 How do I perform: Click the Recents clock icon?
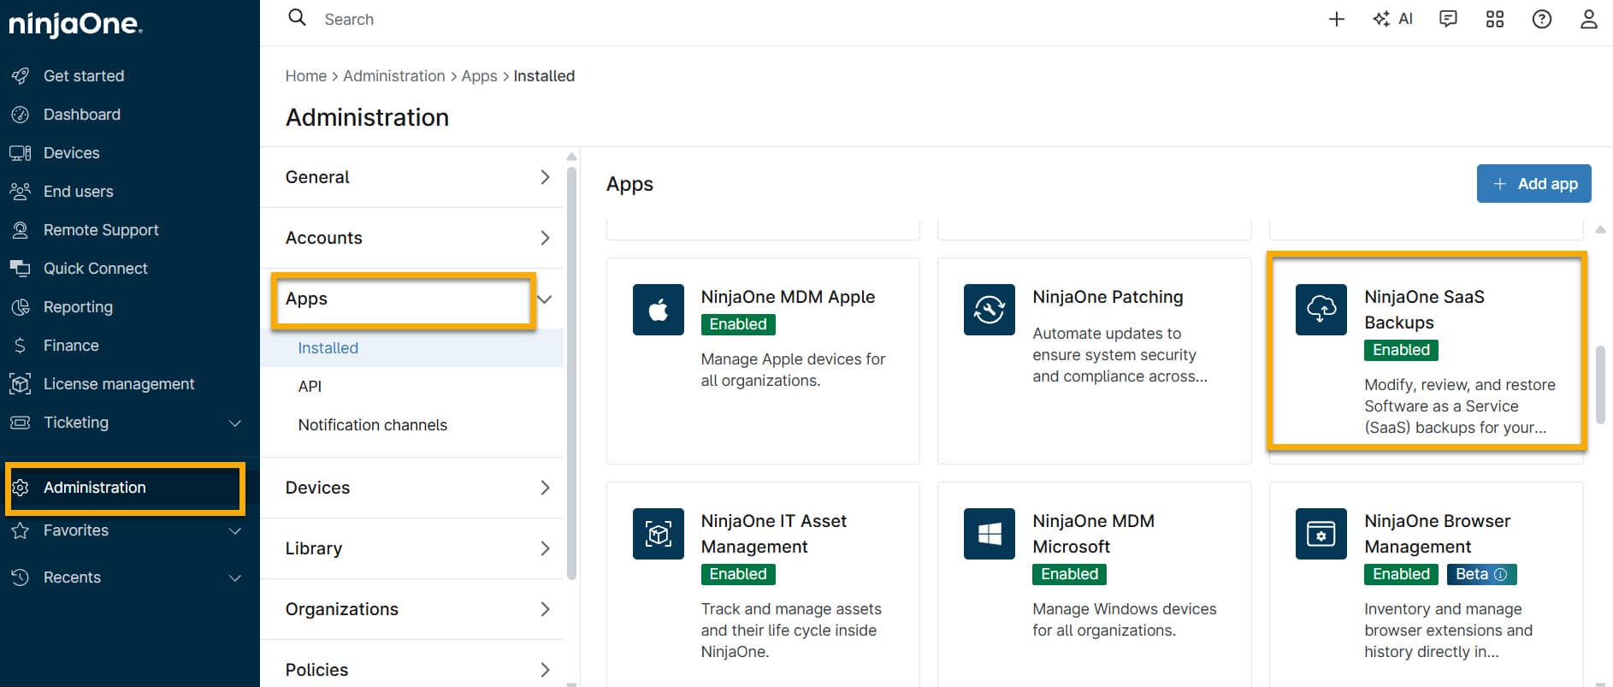(21, 577)
